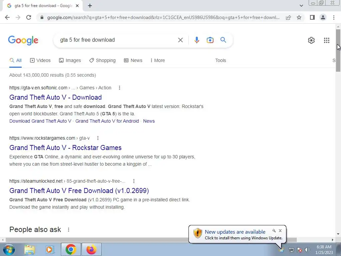Go back to previous page
Screen dimensions: 341x256
tap(7, 17)
